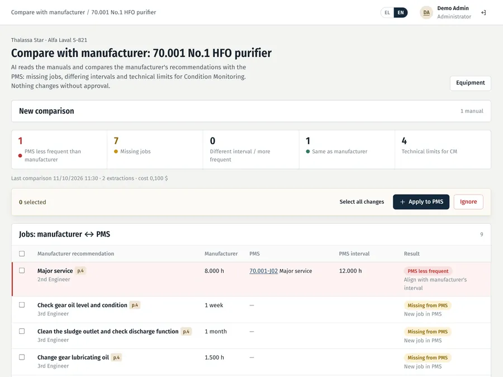Click Align with manufacturer's interval text
The width and height of the screenshot is (503, 377).
(x=435, y=284)
